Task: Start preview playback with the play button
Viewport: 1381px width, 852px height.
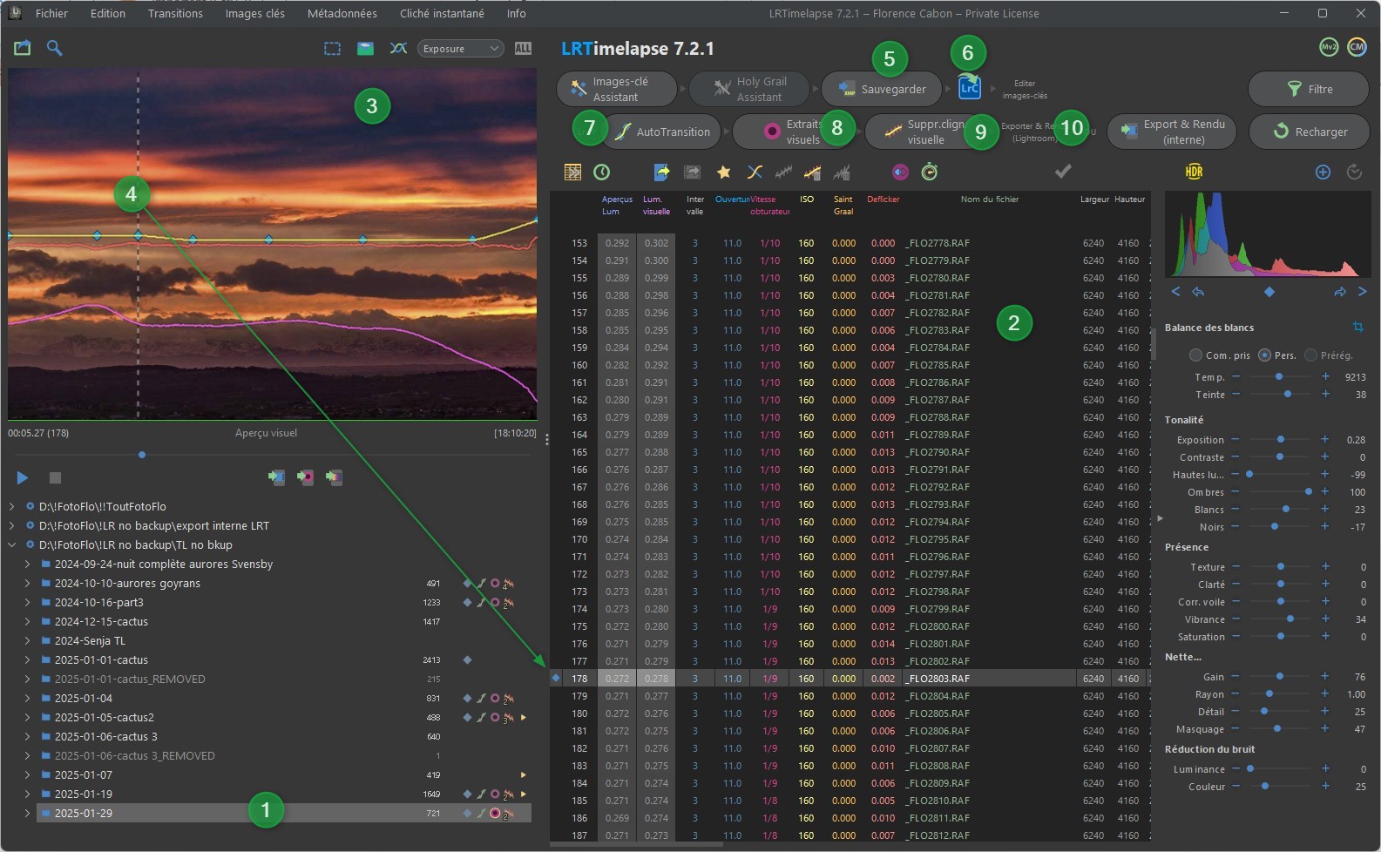Action: tap(23, 477)
